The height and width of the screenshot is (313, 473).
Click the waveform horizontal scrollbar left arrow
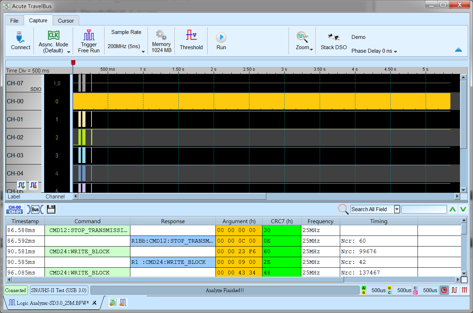click(x=75, y=196)
